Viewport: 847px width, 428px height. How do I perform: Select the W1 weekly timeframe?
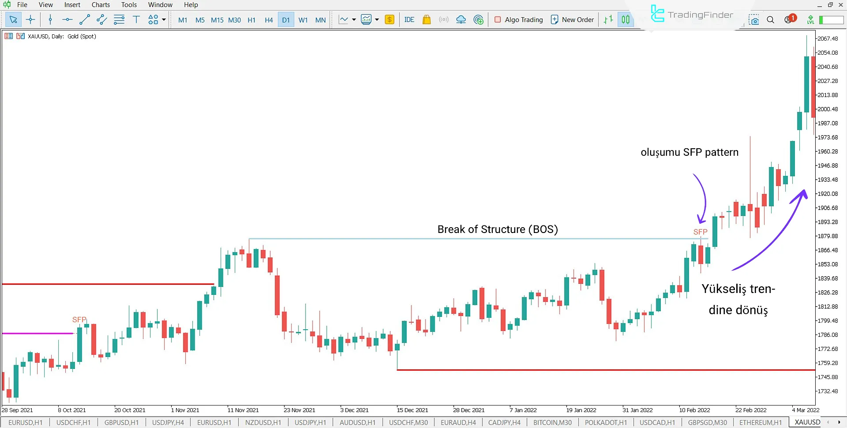pyautogui.click(x=303, y=19)
